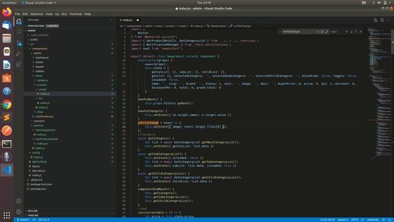Viewport: 394px width, 222px height.
Task: Expand the Open Editors section
Action: [x=36, y=26]
